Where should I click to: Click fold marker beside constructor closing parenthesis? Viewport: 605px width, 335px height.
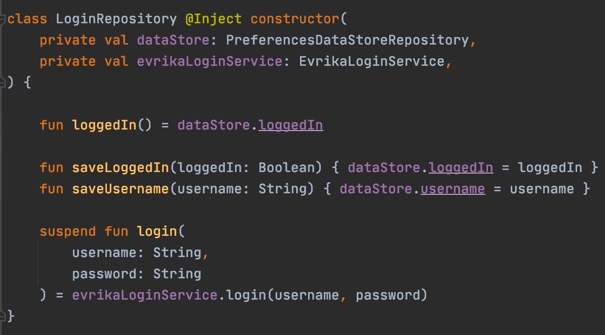pos(3,82)
